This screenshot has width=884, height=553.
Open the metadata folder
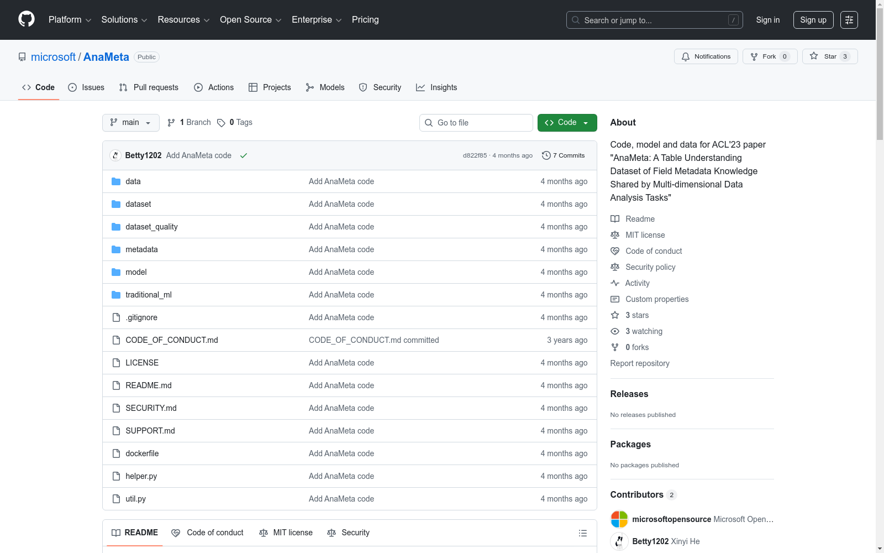141,249
